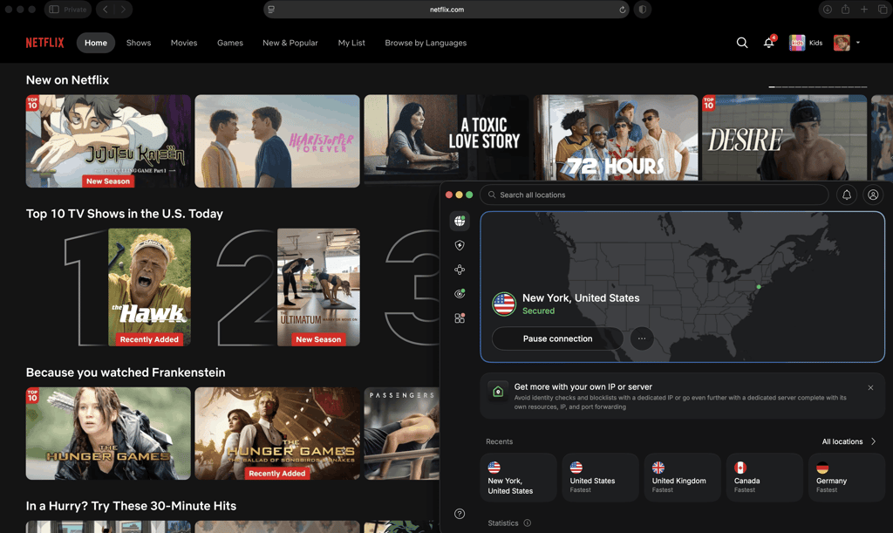Open The Hawk top 10 poster

pos(149,287)
